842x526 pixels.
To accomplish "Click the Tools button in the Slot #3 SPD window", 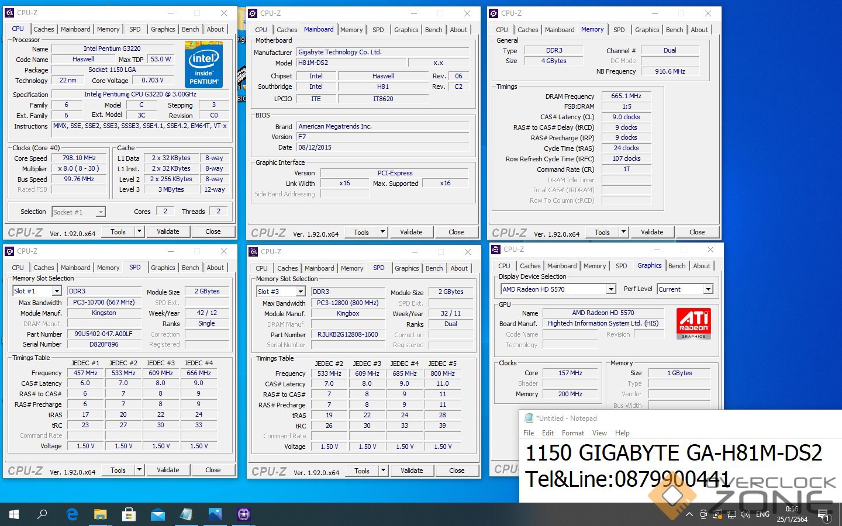I will coord(362,470).
